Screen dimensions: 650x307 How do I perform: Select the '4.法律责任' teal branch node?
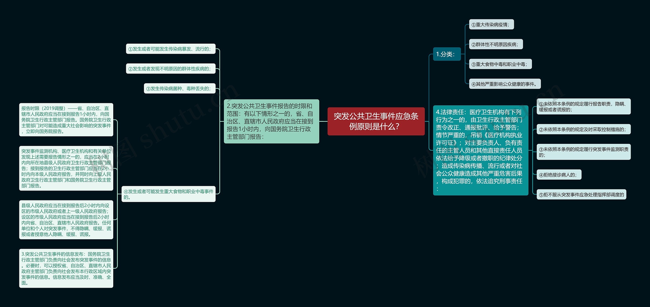point(480,150)
